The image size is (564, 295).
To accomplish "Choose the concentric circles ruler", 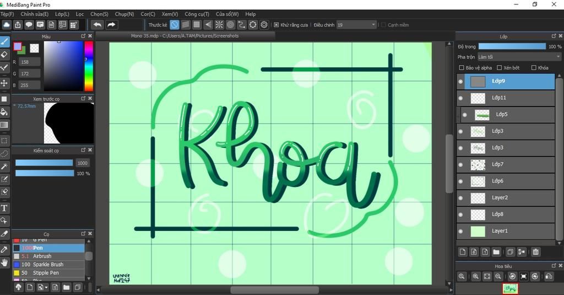I will 231,25.
